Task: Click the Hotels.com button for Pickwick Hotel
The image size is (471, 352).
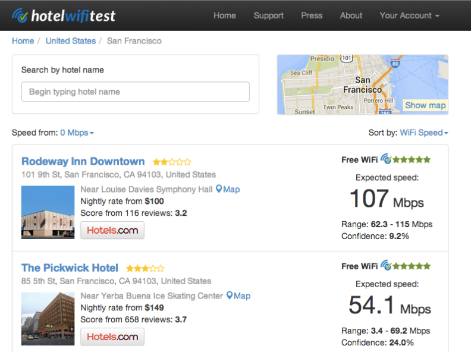Action: 112,337
